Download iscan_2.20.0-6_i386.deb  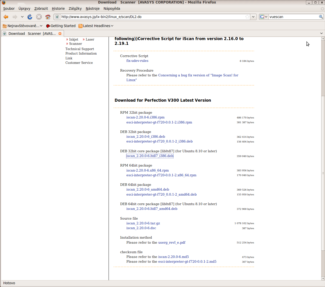pyautogui.click(x=146, y=136)
